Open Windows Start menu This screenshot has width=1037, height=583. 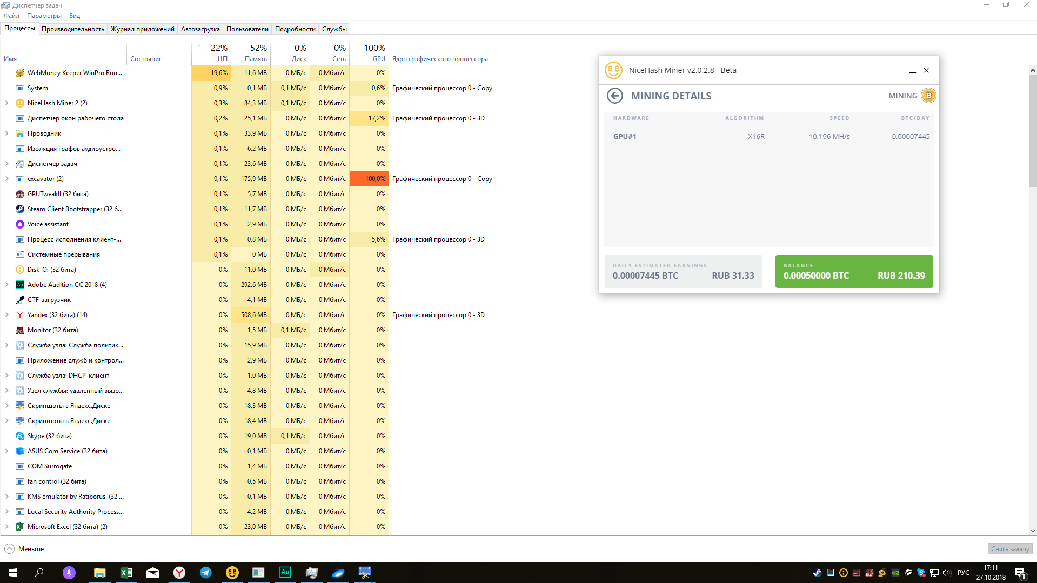13,573
